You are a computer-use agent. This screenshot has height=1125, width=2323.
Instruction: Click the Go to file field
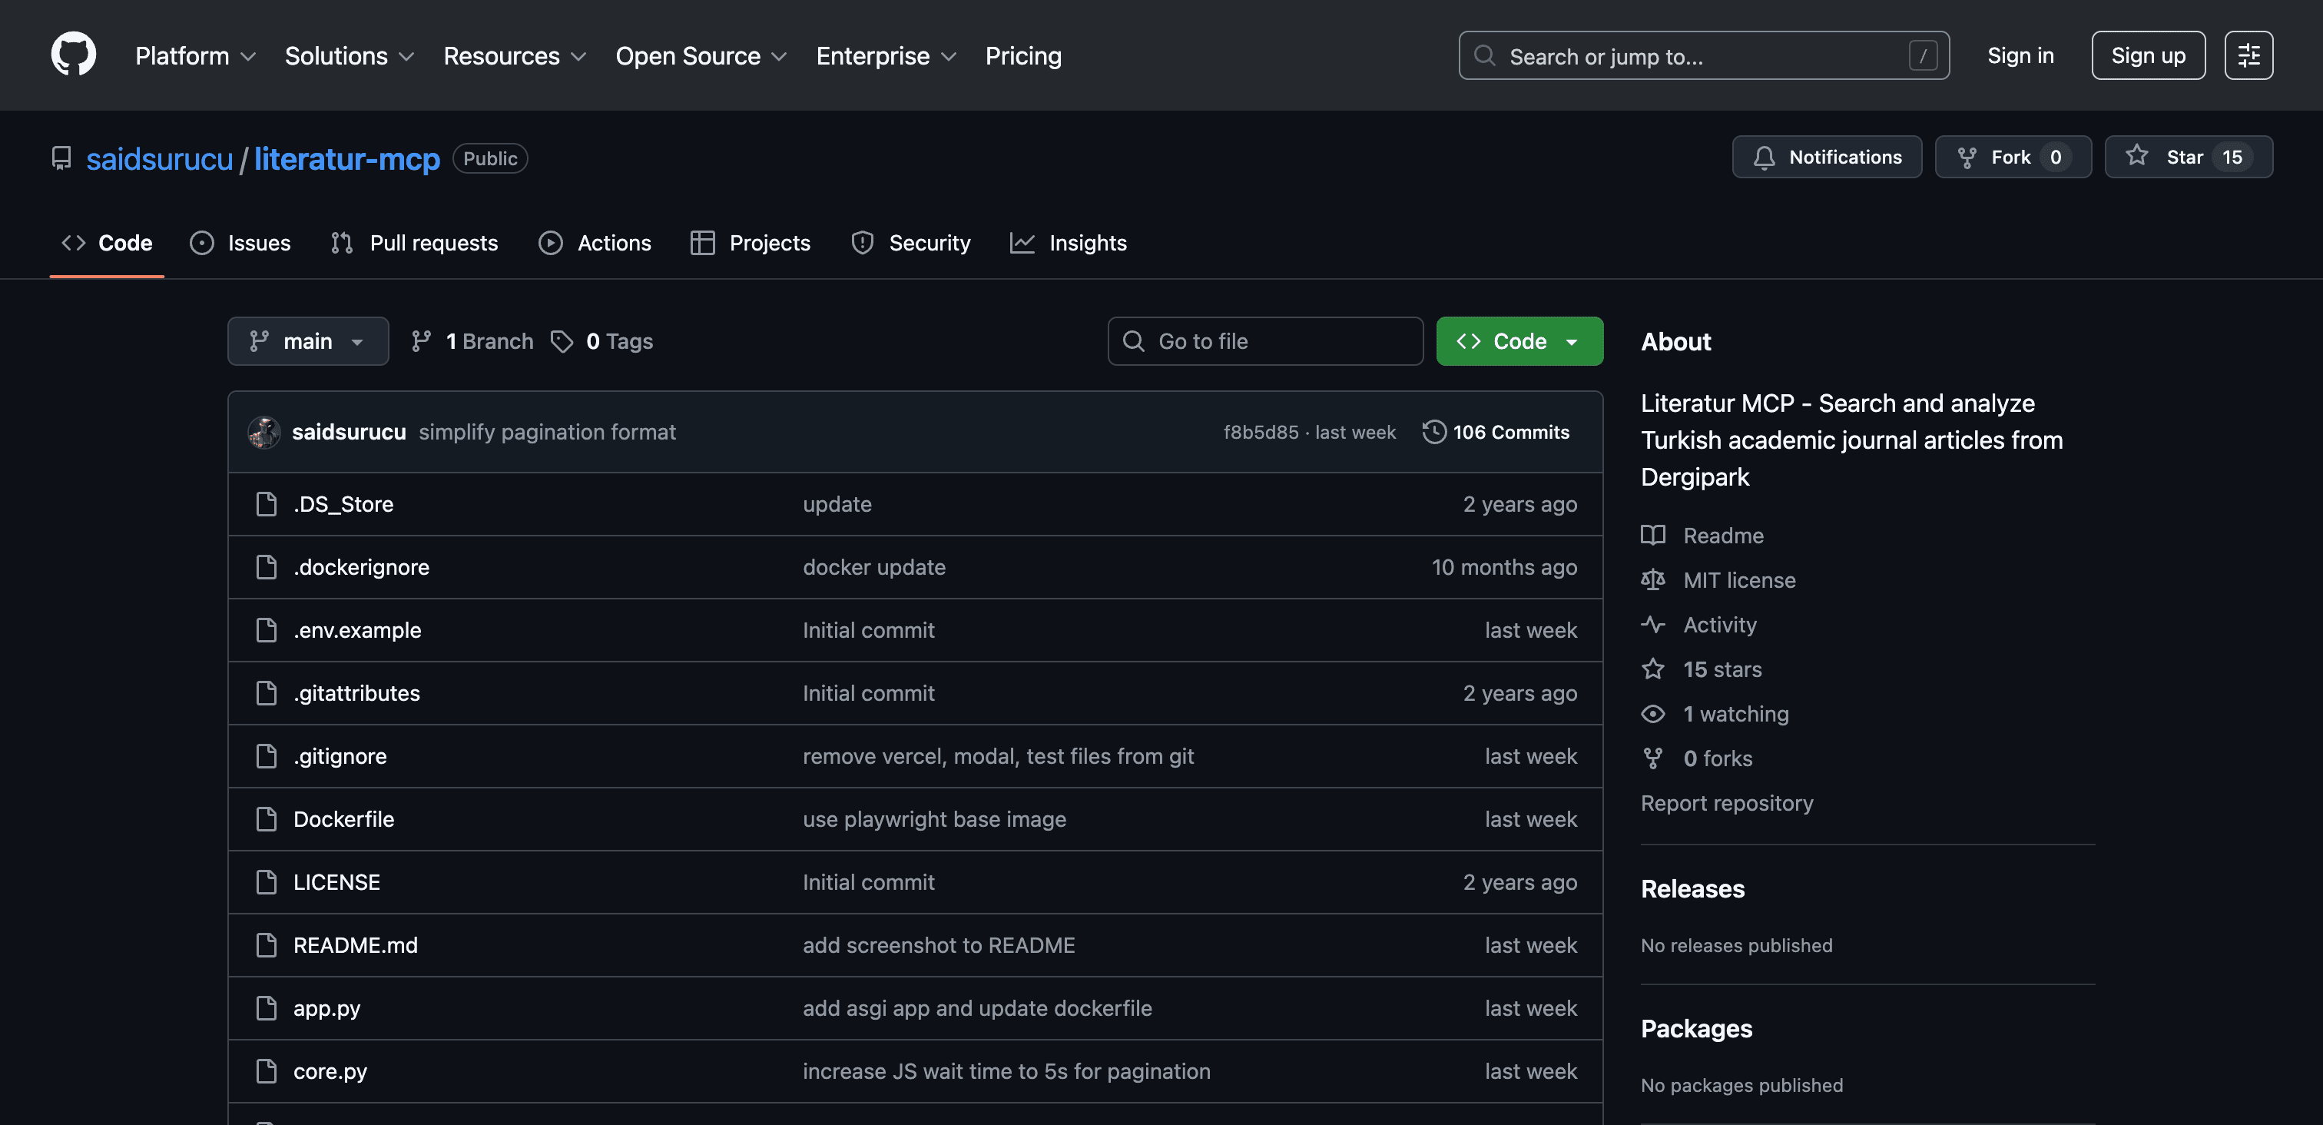click(x=1264, y=341)
